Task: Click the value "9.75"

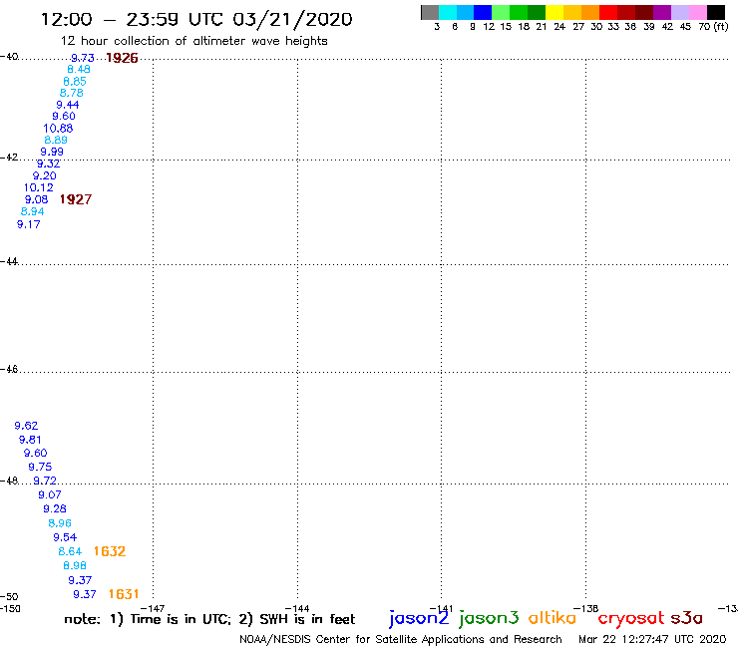Action: pos(40,467)
